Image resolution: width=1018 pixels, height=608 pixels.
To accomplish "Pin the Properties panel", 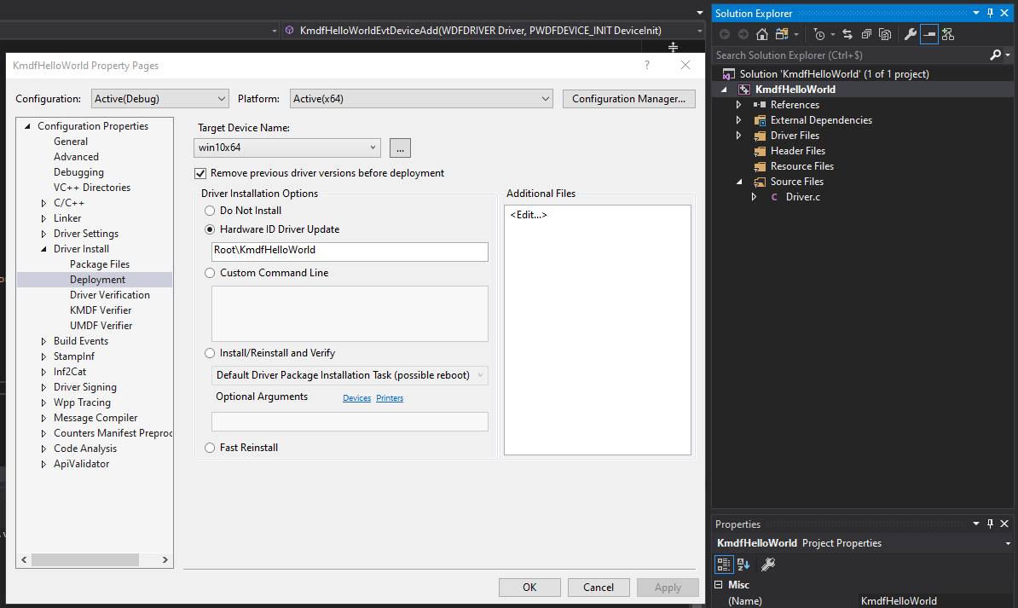I will pyautogui.click(x=990, y=524).
